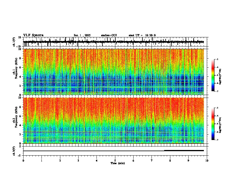233x180 pixels.
Task: Click the "station=OUI" header label
Action: pos(109,35)
